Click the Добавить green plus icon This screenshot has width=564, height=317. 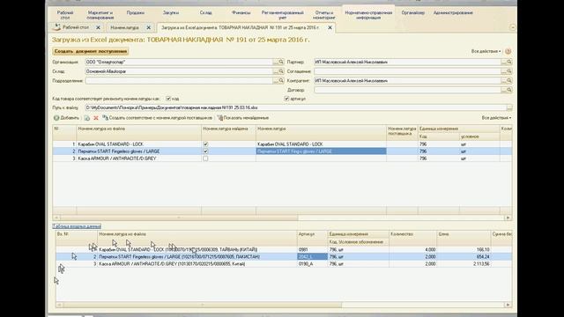(x=56, y=118)
